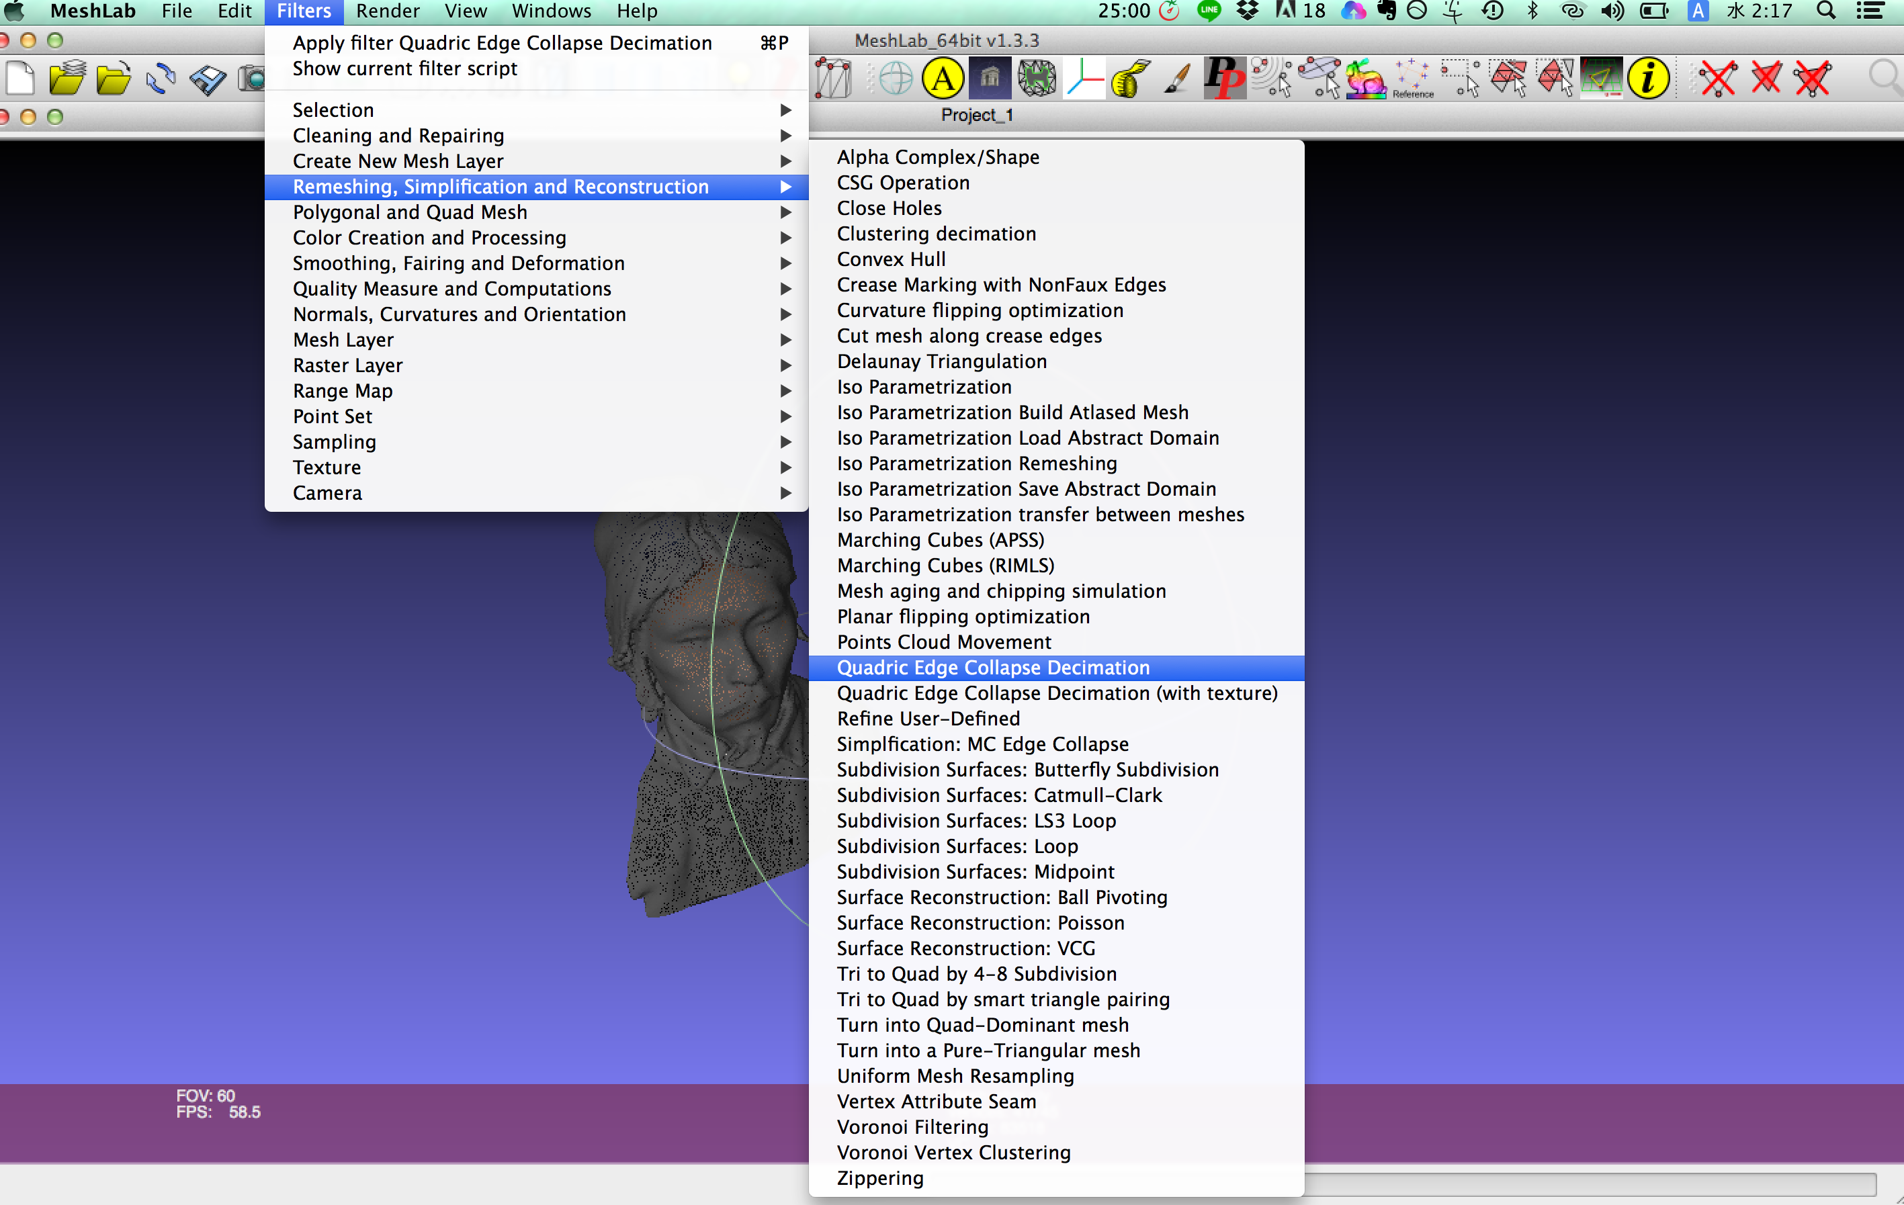The height and width of the screenshot is (1205, 1904).
Task: Select the yellow measuring tape tool
Action: coord(1131,79)
